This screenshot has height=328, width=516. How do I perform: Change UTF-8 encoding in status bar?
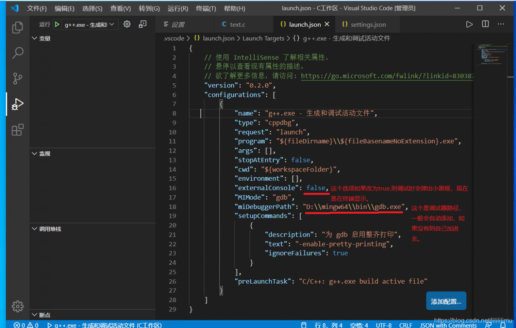pos(383,325)
